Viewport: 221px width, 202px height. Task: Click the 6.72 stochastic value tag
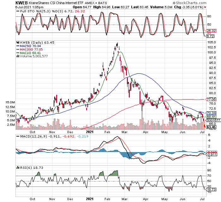pyautogui.click(x=210, y=36)
